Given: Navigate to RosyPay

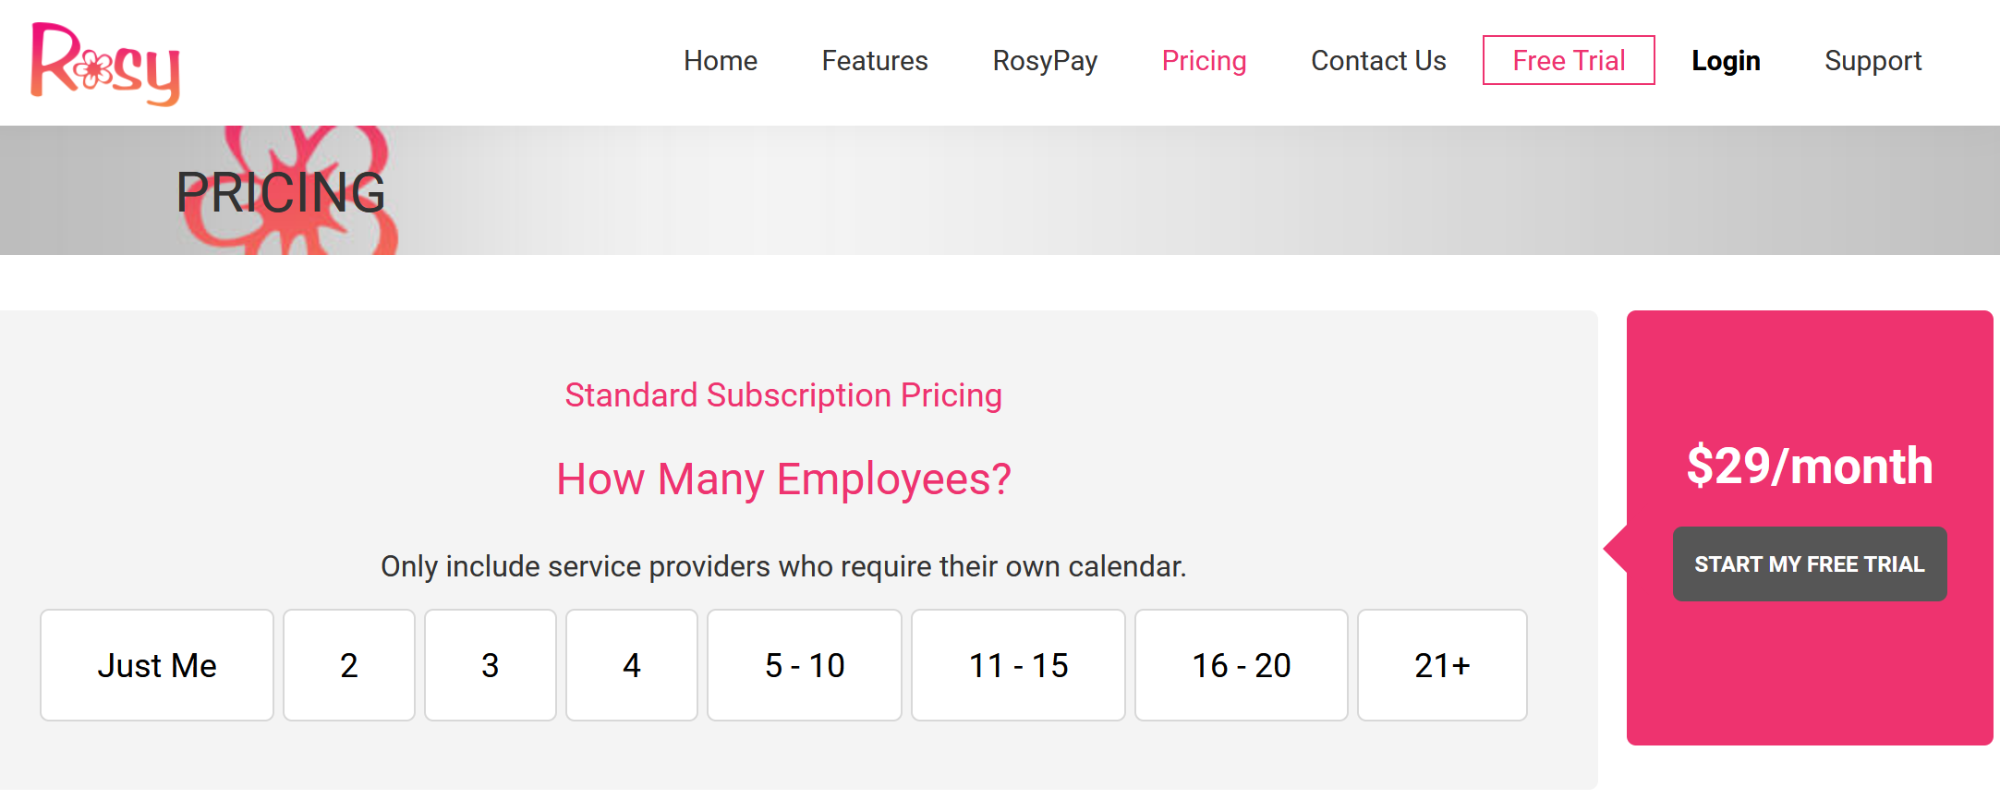Looking at the screenshot, I should coord(1045,61).
